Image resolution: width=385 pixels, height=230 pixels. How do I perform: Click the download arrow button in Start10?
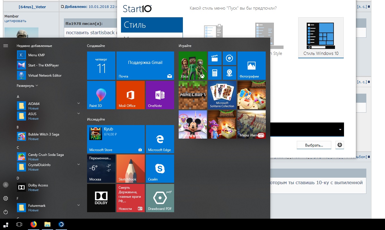(340, 145)
